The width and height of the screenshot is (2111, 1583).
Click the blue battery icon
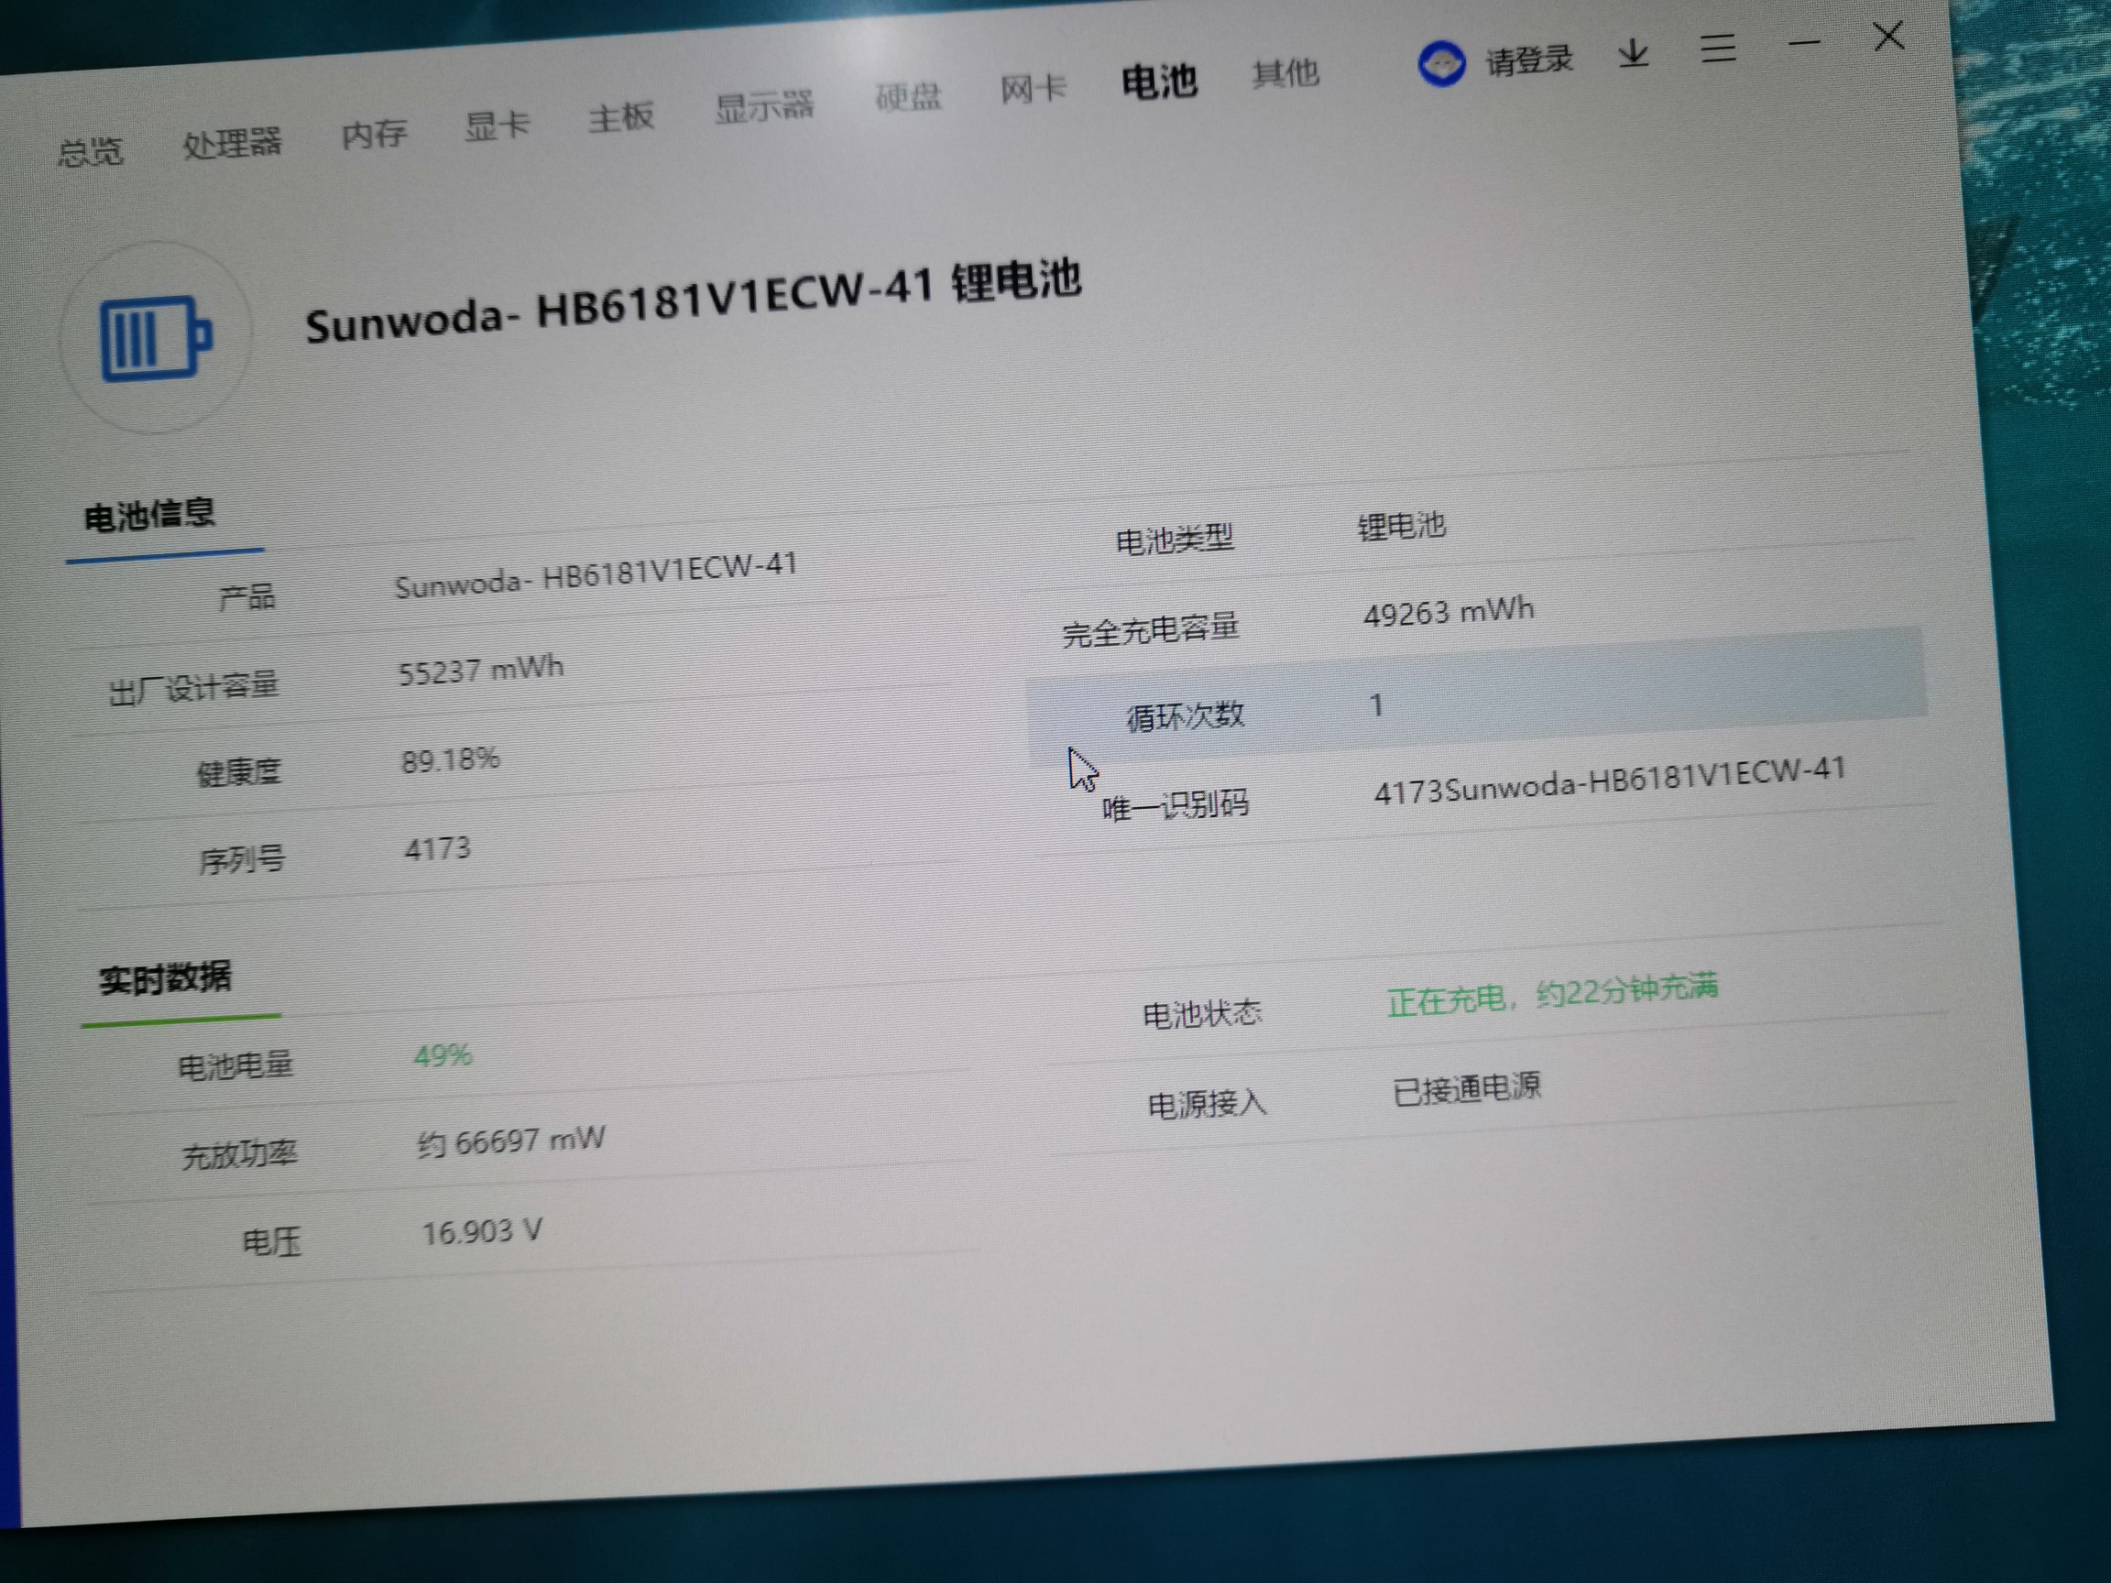tap(157, 339)
